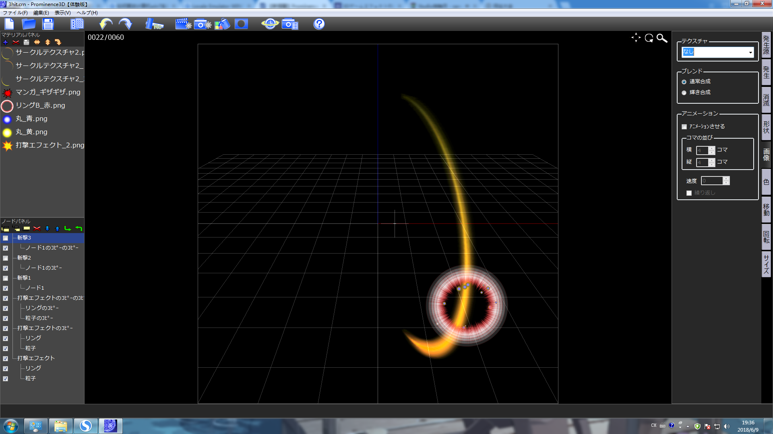Click the green indent-node arrow icon
773x434 pixels.
[68, 229]
